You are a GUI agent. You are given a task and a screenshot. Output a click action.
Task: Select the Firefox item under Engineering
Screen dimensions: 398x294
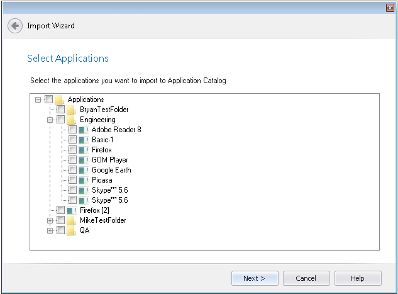(x=101, y=150)
